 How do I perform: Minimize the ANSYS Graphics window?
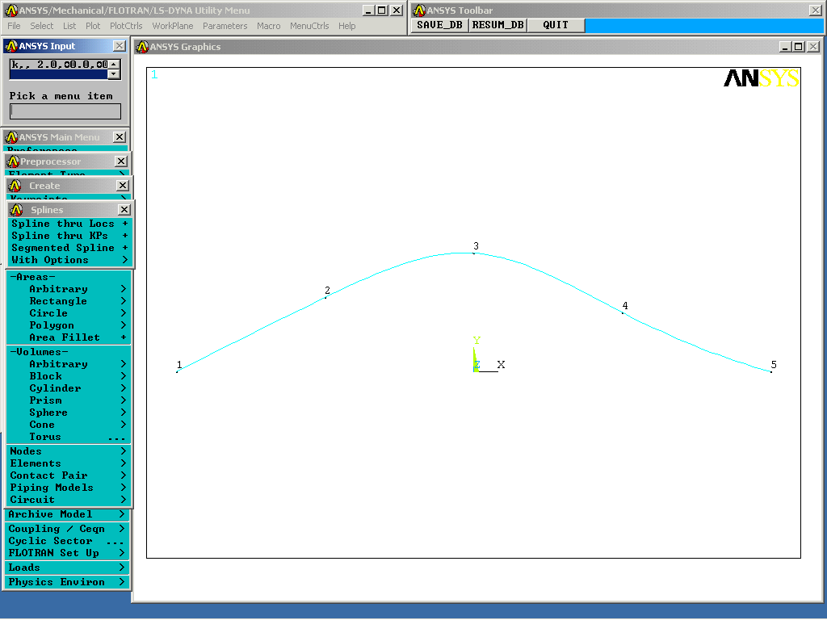785,47
